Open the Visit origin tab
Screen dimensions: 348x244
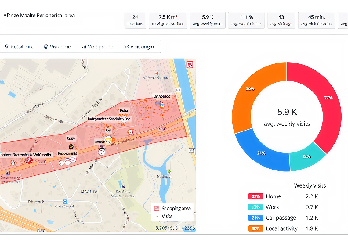point(139,47)
